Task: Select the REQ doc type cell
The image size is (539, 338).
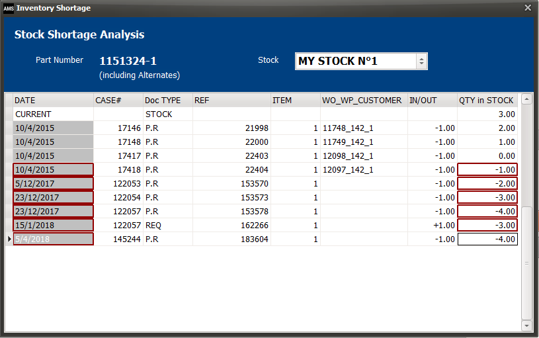Action: [168, 225]
